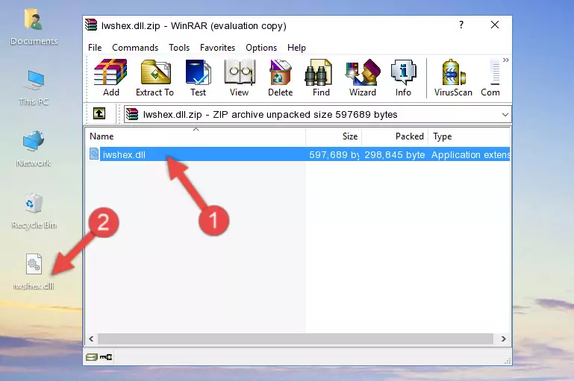Click the Extract To toolbar icon
The width and height of the screenshot is (574, 381).
pos(155,78)
